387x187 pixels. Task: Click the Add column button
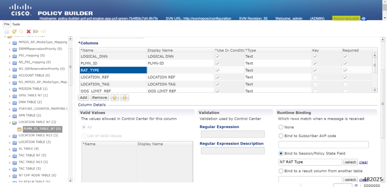(84, 98)
